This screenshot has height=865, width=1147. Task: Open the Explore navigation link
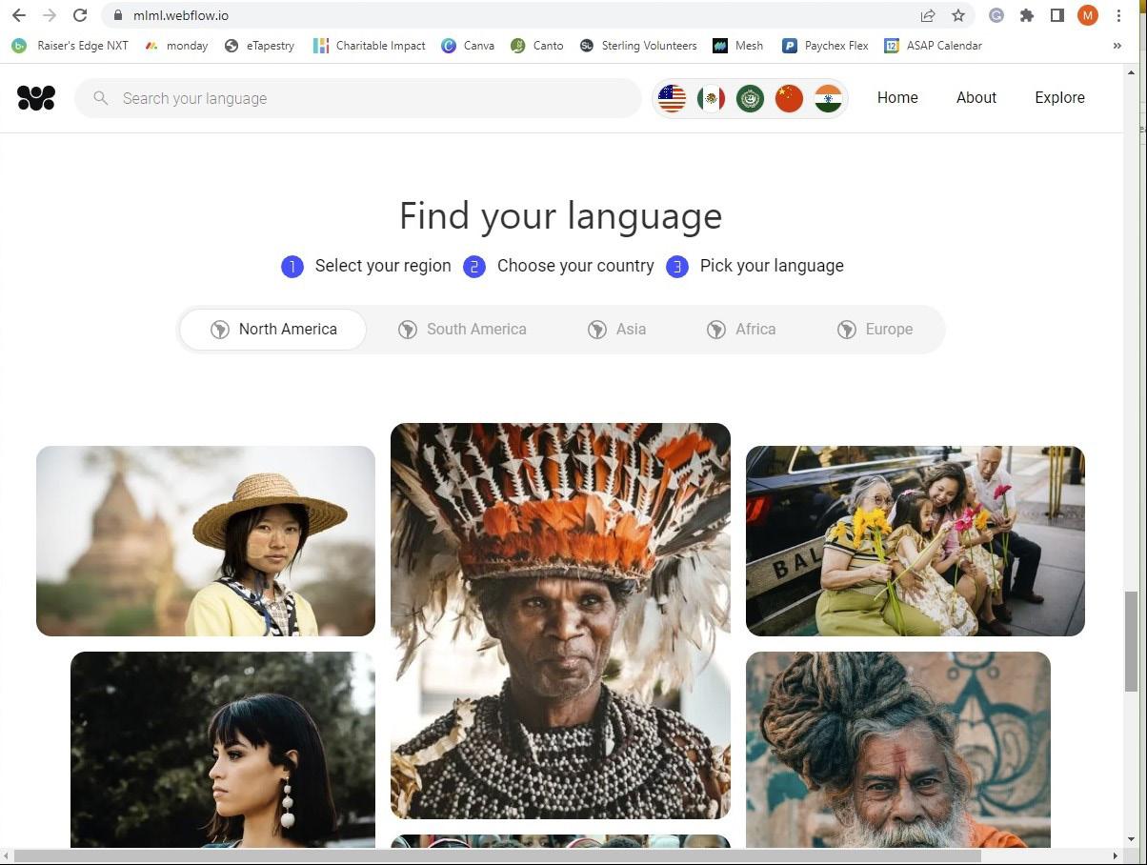click(x=1059, y=97)
